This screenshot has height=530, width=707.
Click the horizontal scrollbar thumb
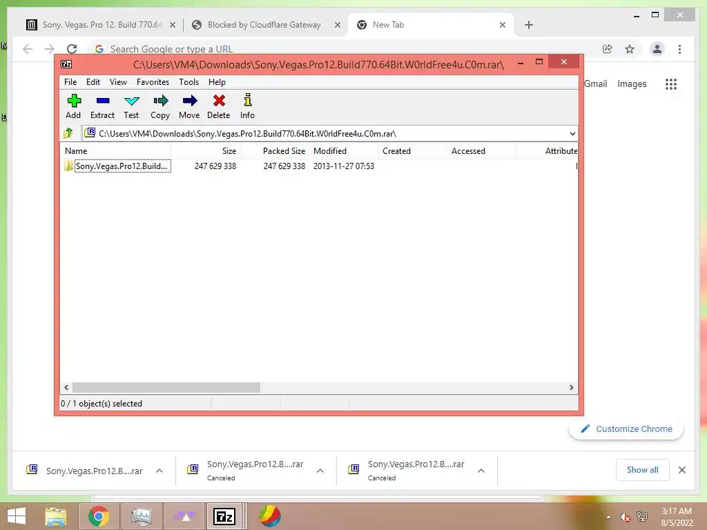click(x=166, y=388)
